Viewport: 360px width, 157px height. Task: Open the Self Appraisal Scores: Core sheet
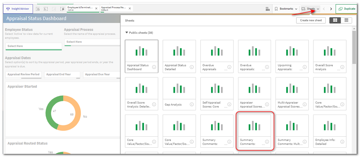pos(217,94)
